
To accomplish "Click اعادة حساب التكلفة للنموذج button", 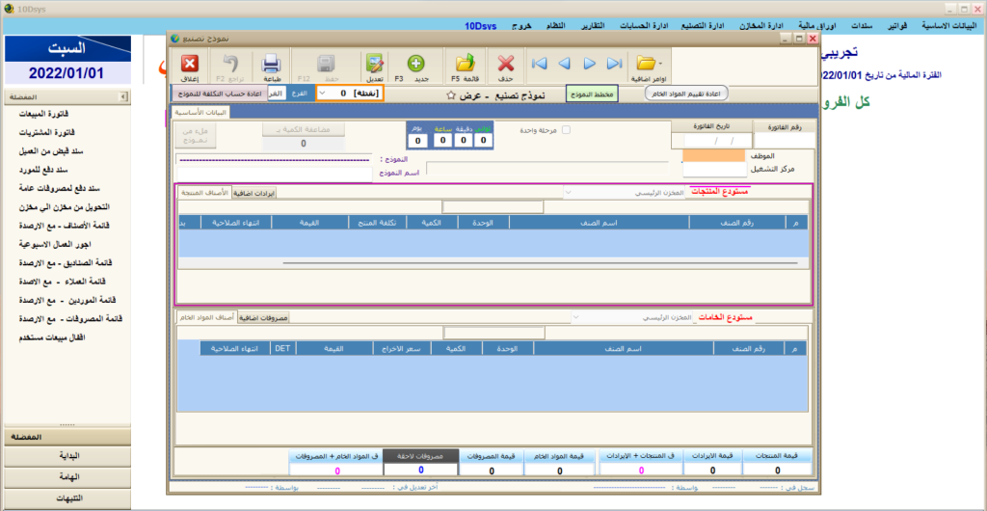I will (x=218, y=94).
